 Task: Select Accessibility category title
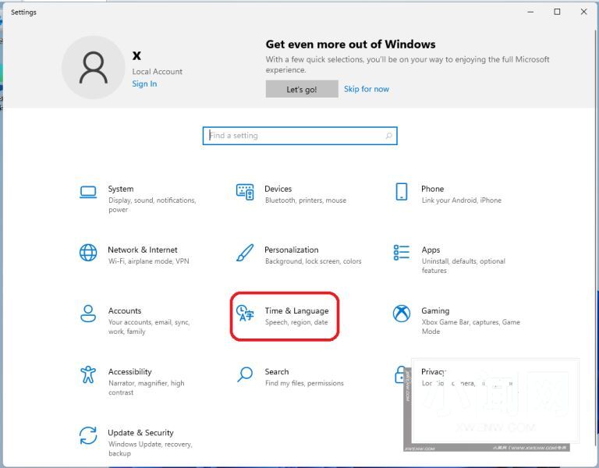(x=130, y=372)
